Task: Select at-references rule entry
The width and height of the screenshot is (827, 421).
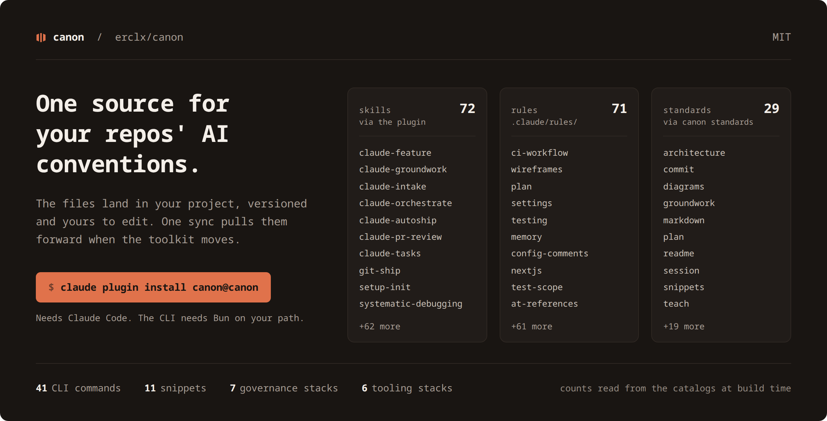Action: [544, 304]
